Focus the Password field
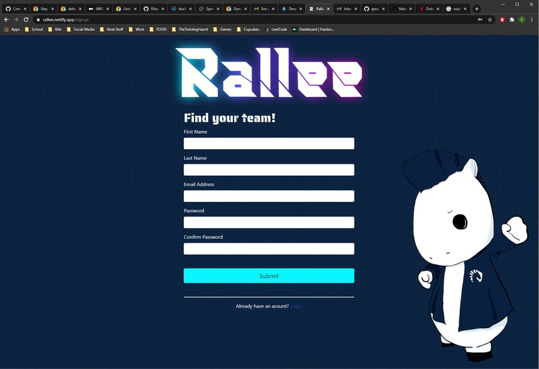Image resolution: width=539 pixels, height=369 pixels. [x=269, y=223]
